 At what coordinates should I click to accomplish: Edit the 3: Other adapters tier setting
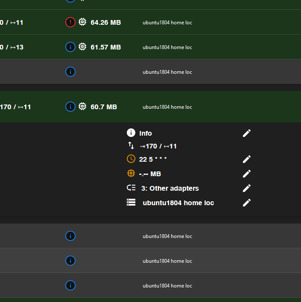click(x=247, y=188)
